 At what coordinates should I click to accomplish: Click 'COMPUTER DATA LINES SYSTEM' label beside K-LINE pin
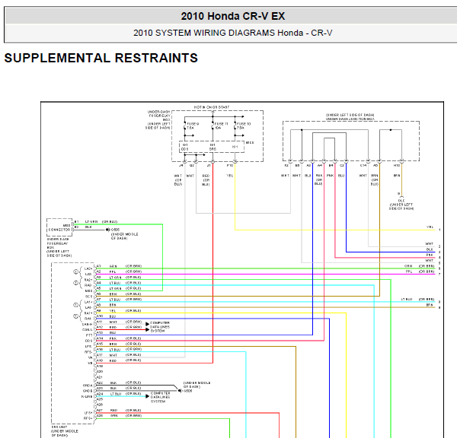pyautogui.click(x=160, y=397)
